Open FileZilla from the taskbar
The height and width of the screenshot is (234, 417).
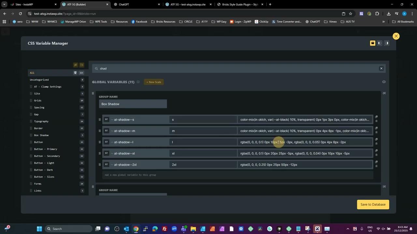pyautogui.click(x=165, y=229)
